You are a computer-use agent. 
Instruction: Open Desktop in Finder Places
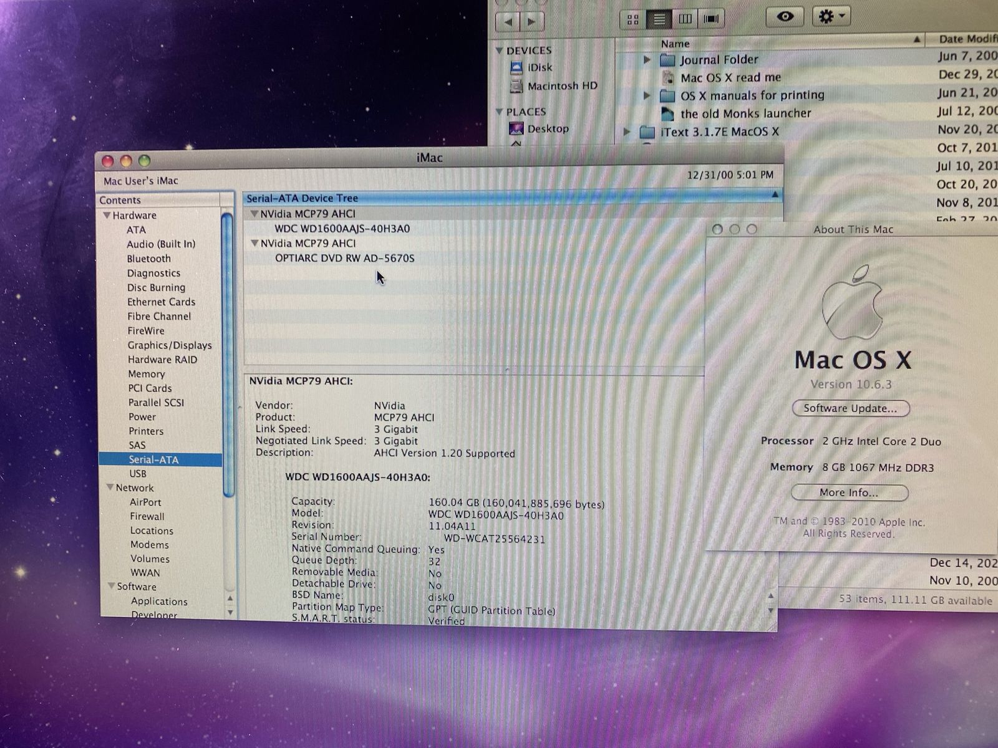click(540, 128)
